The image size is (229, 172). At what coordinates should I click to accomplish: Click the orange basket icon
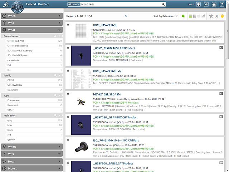click(x=222, y=16)
